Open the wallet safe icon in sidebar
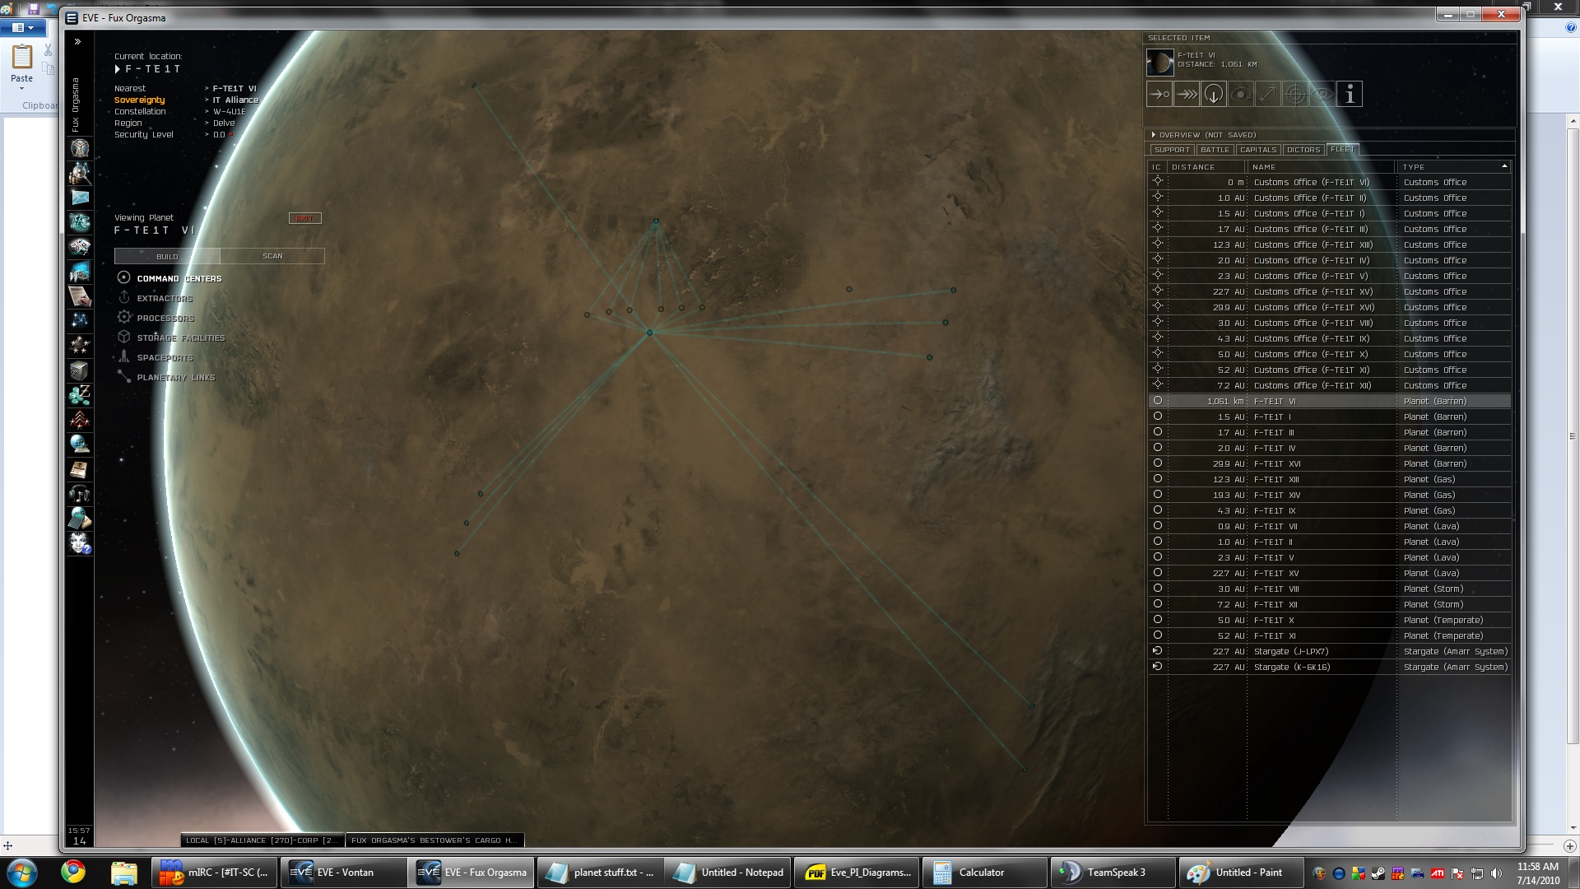 79,370
